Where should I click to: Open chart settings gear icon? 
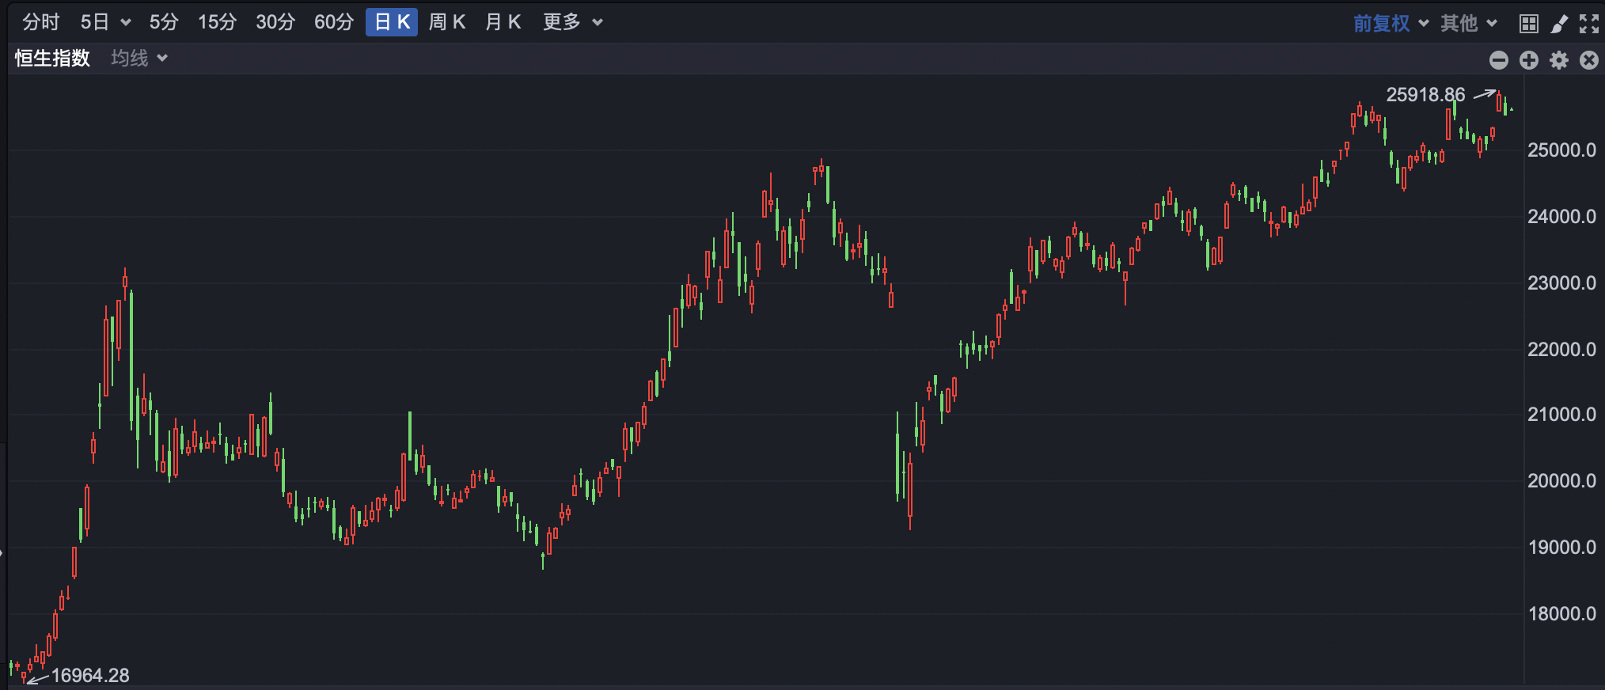[1558, 60]
